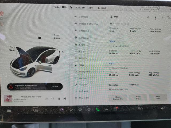Open the Service menu
Screen dimensions: 171x128
pos(81,85)
